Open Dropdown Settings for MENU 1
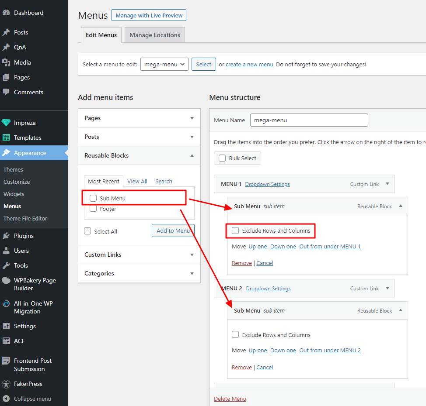 pos(267,184)
